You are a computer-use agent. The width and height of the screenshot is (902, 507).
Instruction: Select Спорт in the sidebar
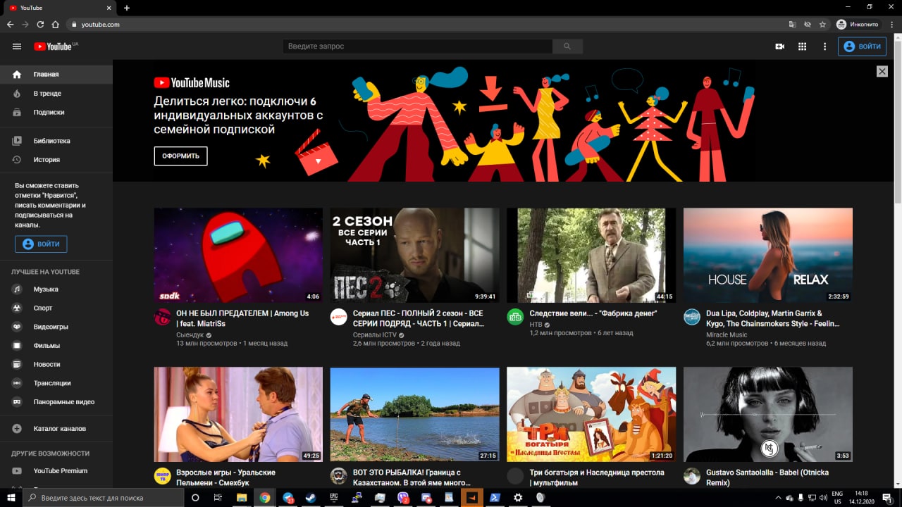[56, 308]
